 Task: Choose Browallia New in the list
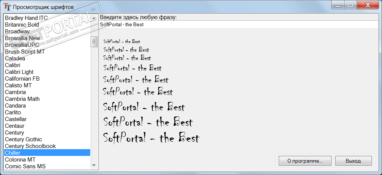pos(47,38)
